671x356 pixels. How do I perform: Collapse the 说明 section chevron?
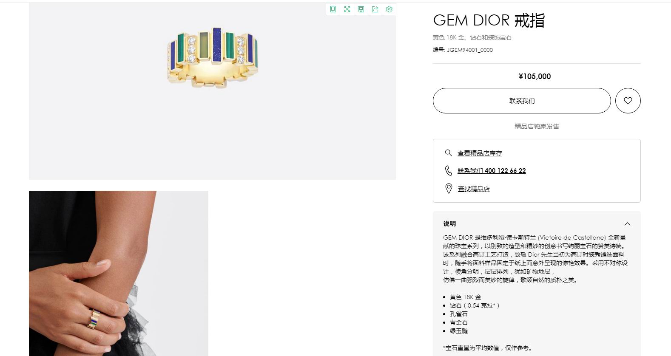(x=627, y=224)
